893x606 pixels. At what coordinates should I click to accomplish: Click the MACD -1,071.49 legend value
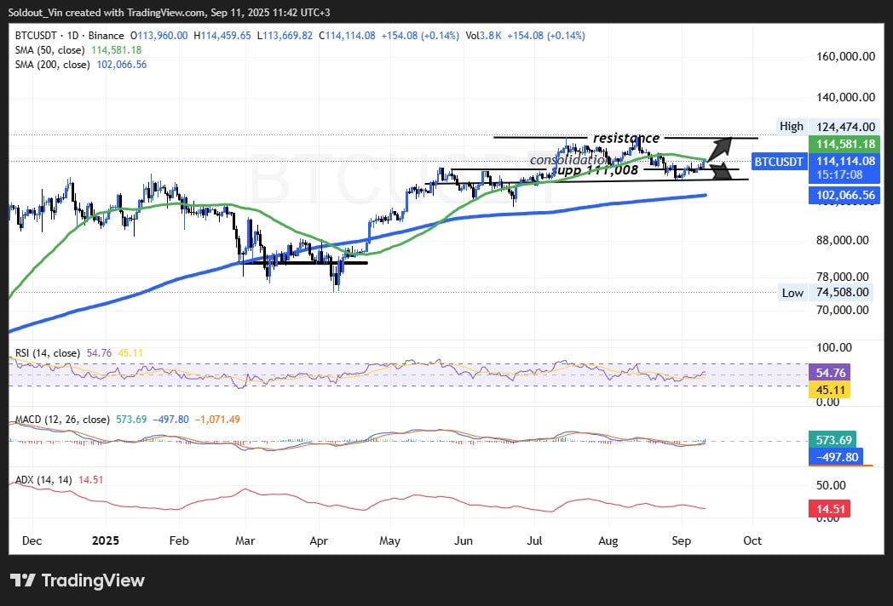click(217, 420)
